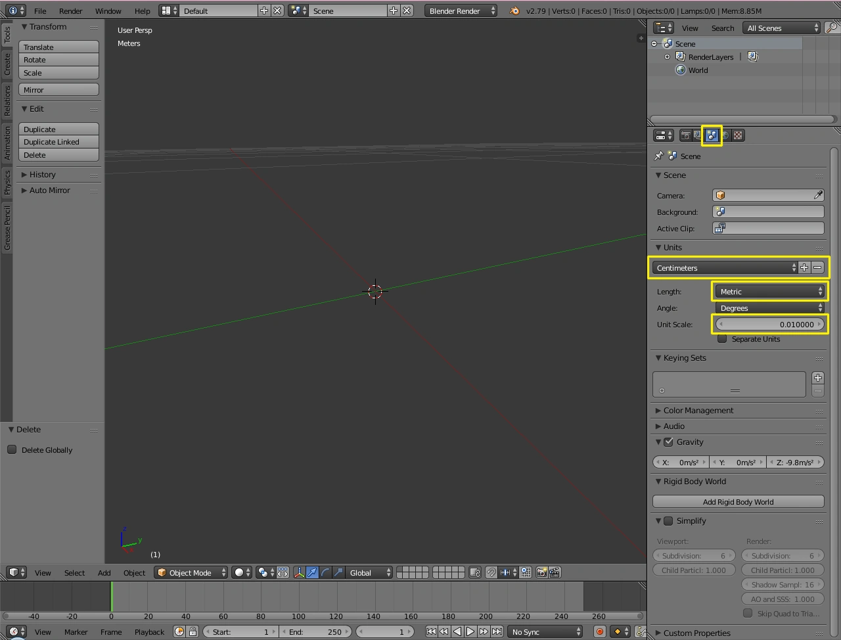Click the OpenGL render animation clapboard icon

coord(554,572)
